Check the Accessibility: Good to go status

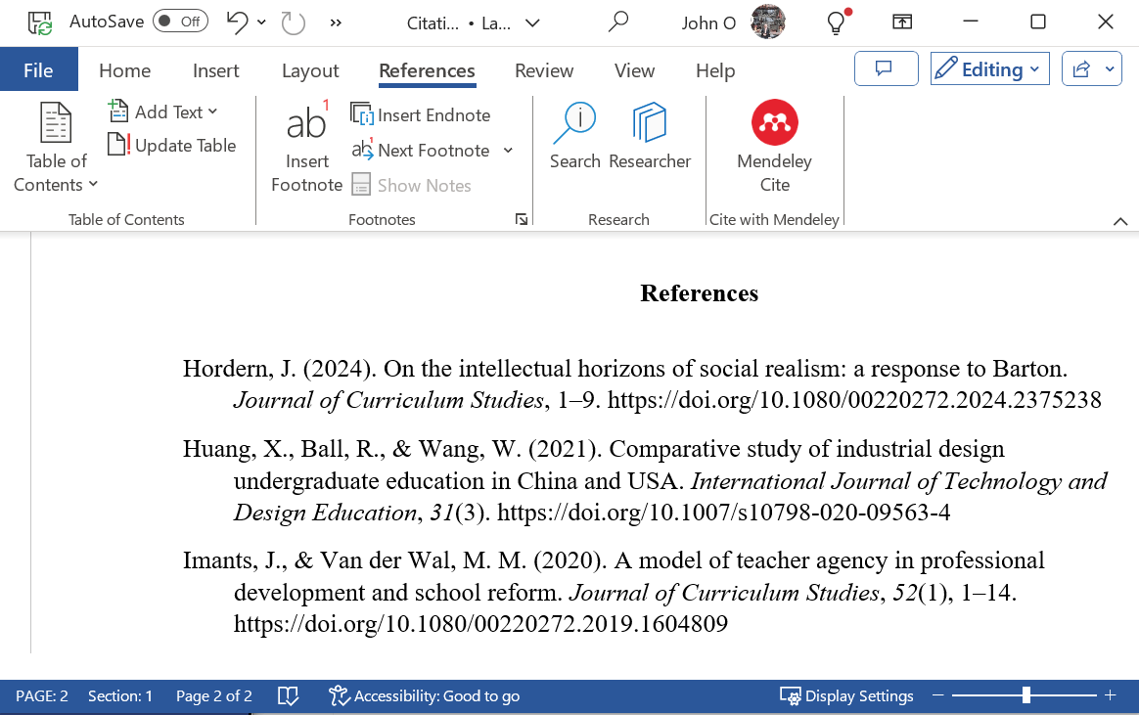click(x=424, y=695)
